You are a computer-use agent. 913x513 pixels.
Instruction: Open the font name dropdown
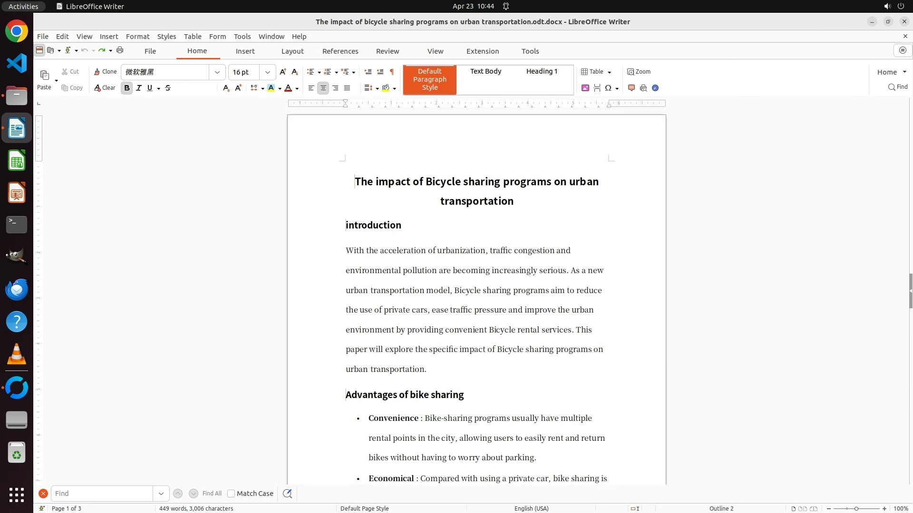pos(217,72)
